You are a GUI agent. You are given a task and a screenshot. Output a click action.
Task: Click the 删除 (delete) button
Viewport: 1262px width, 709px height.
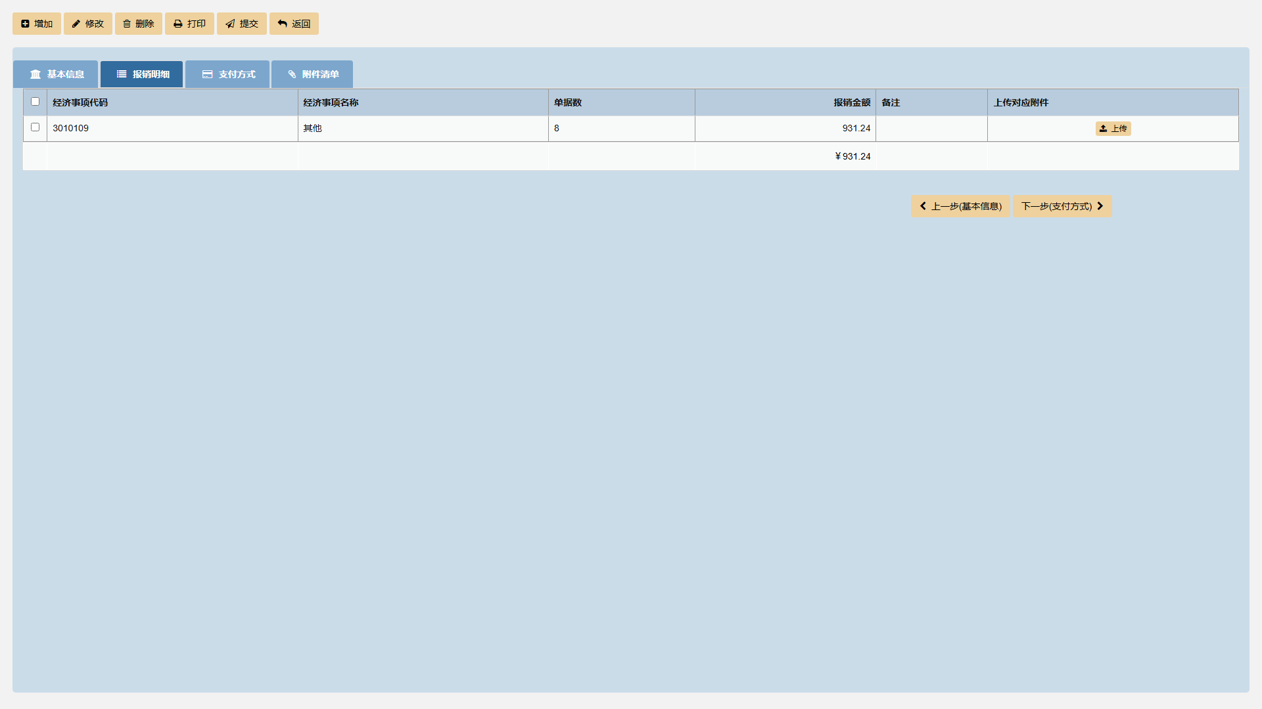pos(139,24)
